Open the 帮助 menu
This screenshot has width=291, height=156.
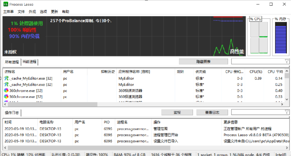point(65,12)
